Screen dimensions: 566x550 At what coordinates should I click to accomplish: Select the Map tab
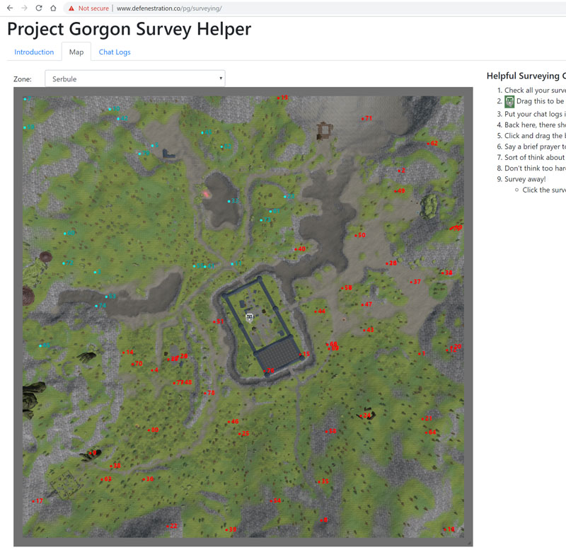(x=76, y=52)
